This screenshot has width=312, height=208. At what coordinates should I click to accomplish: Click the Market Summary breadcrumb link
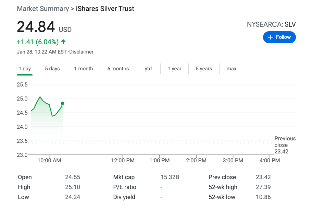[x=43, y=9]
